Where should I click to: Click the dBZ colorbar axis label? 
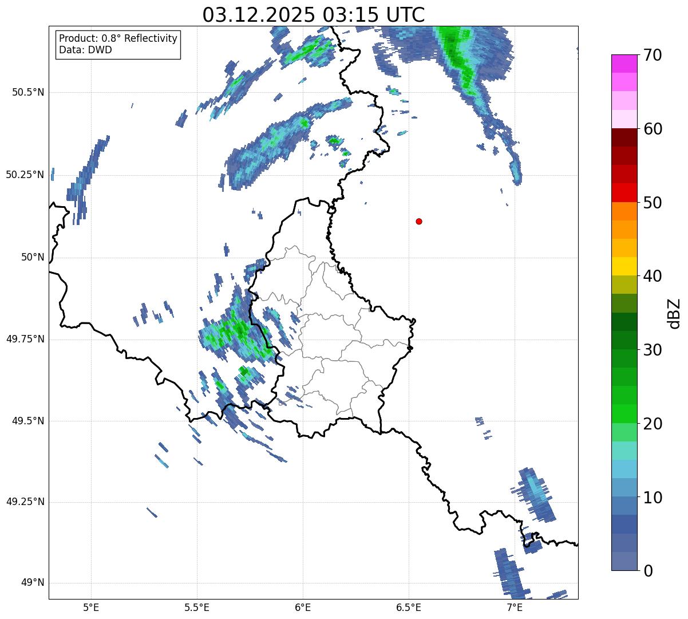pos(674,313)
